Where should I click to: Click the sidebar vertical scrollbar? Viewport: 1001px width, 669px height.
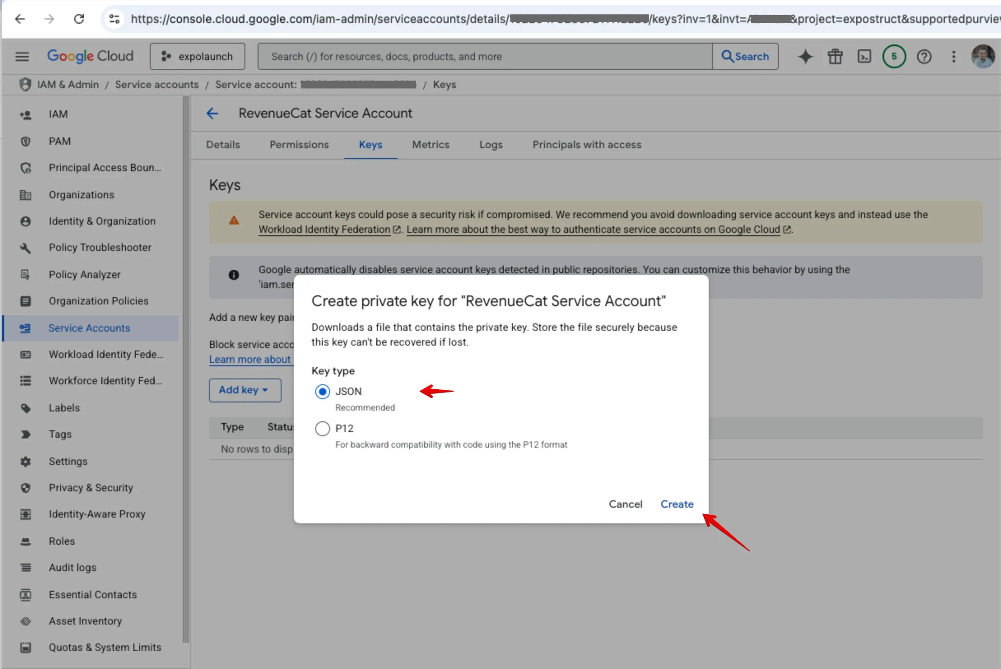tap(186, 369)
